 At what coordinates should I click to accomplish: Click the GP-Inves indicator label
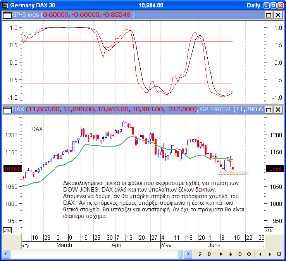coord(26,15)
